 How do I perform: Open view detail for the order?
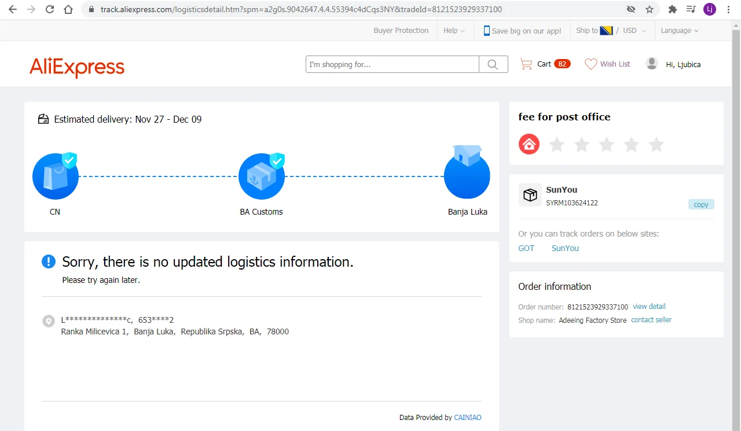(x=649, y=307)
